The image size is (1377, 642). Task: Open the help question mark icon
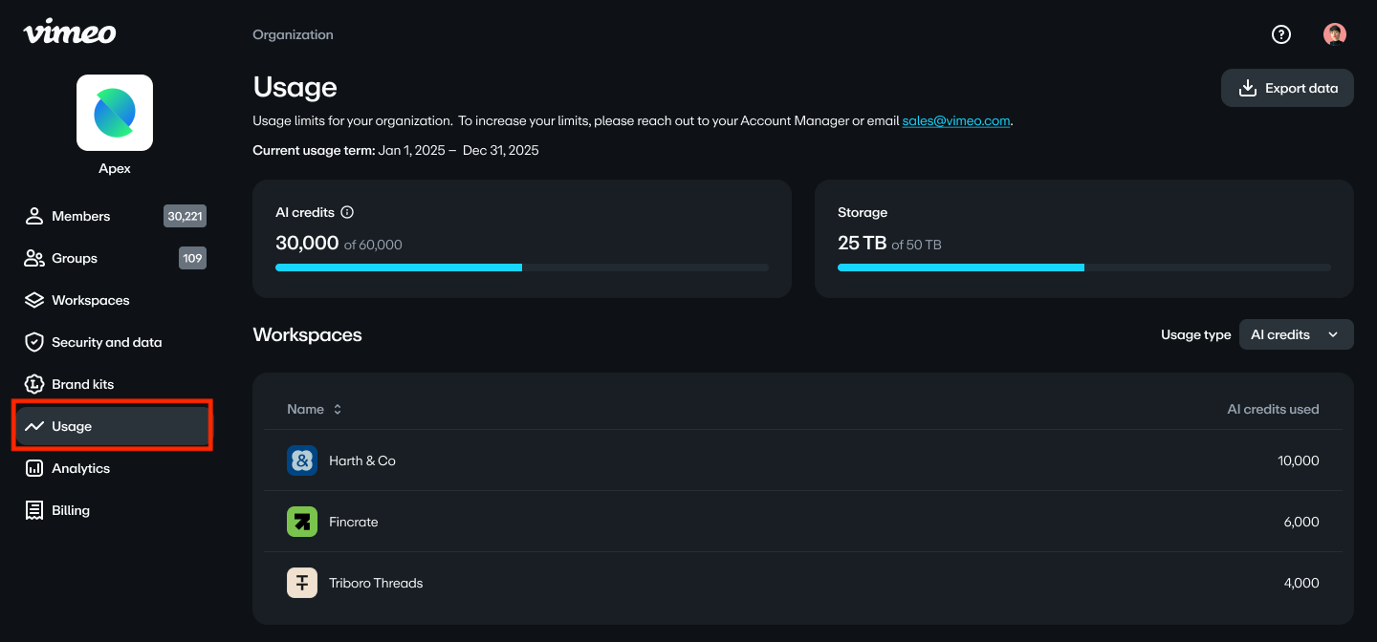pos(1281,34)
